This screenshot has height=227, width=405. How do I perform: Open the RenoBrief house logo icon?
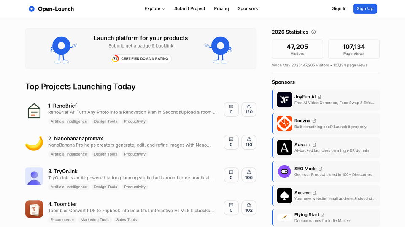(34, 111)
